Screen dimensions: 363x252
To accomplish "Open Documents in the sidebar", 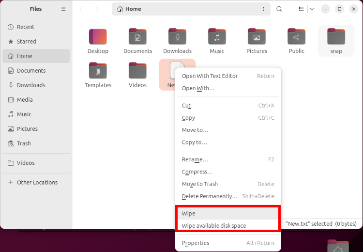I will pos(36,70).
